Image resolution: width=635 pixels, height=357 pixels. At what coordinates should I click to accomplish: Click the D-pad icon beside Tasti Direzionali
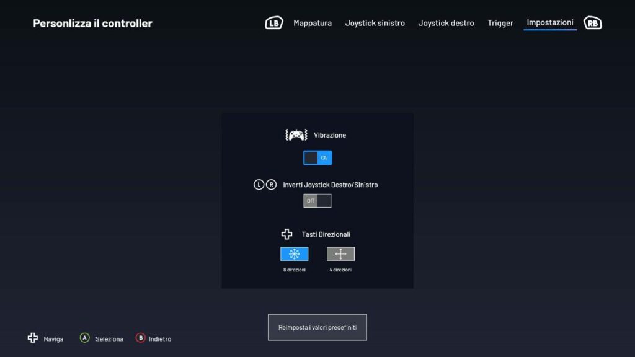click(x=286, y=234)
